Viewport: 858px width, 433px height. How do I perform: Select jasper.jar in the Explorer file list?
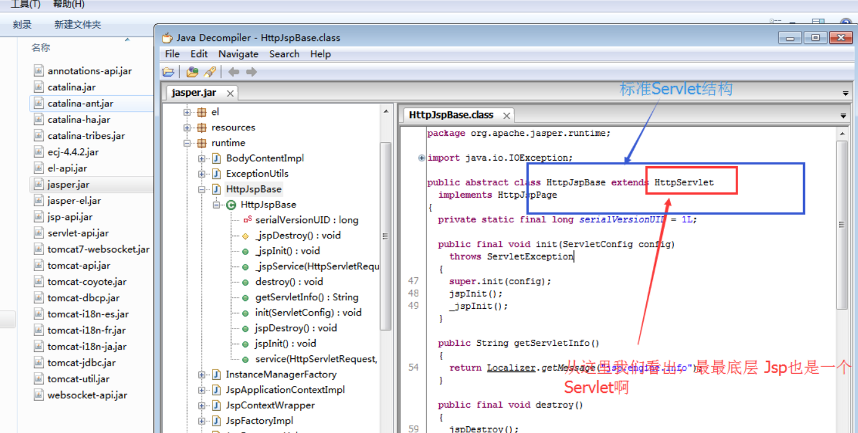tap(69, 184)
